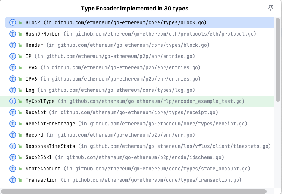This screenshot has width=282, height=194.
Task: Click the green lock icon beside Block
Action: pyautogui.click(x=20, y=22)
